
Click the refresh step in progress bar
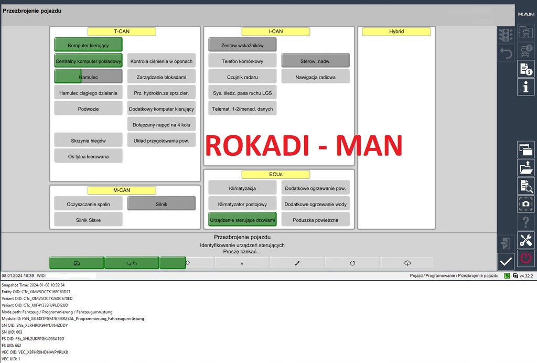pos(352,263)
